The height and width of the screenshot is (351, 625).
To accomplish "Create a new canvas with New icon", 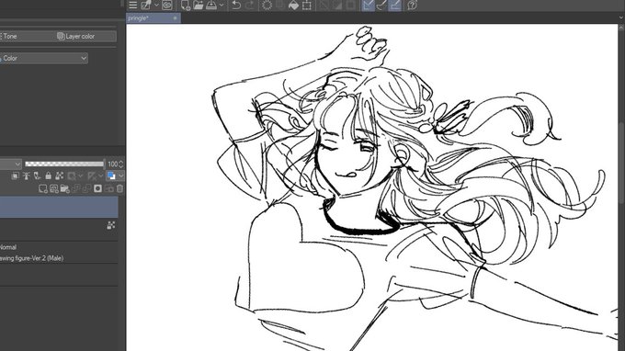I will pos(186,5).
